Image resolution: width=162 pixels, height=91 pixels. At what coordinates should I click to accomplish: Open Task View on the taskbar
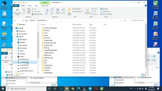55,89
